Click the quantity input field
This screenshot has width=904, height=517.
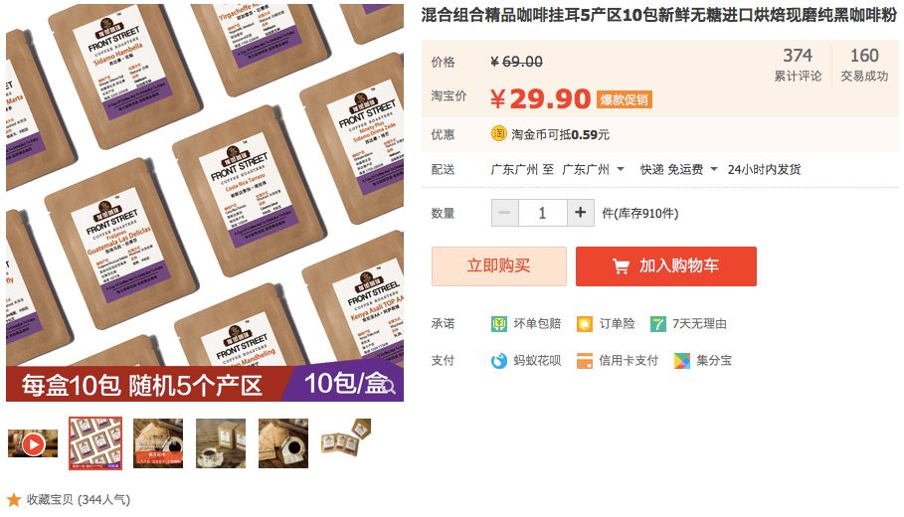tap(543, 213)
